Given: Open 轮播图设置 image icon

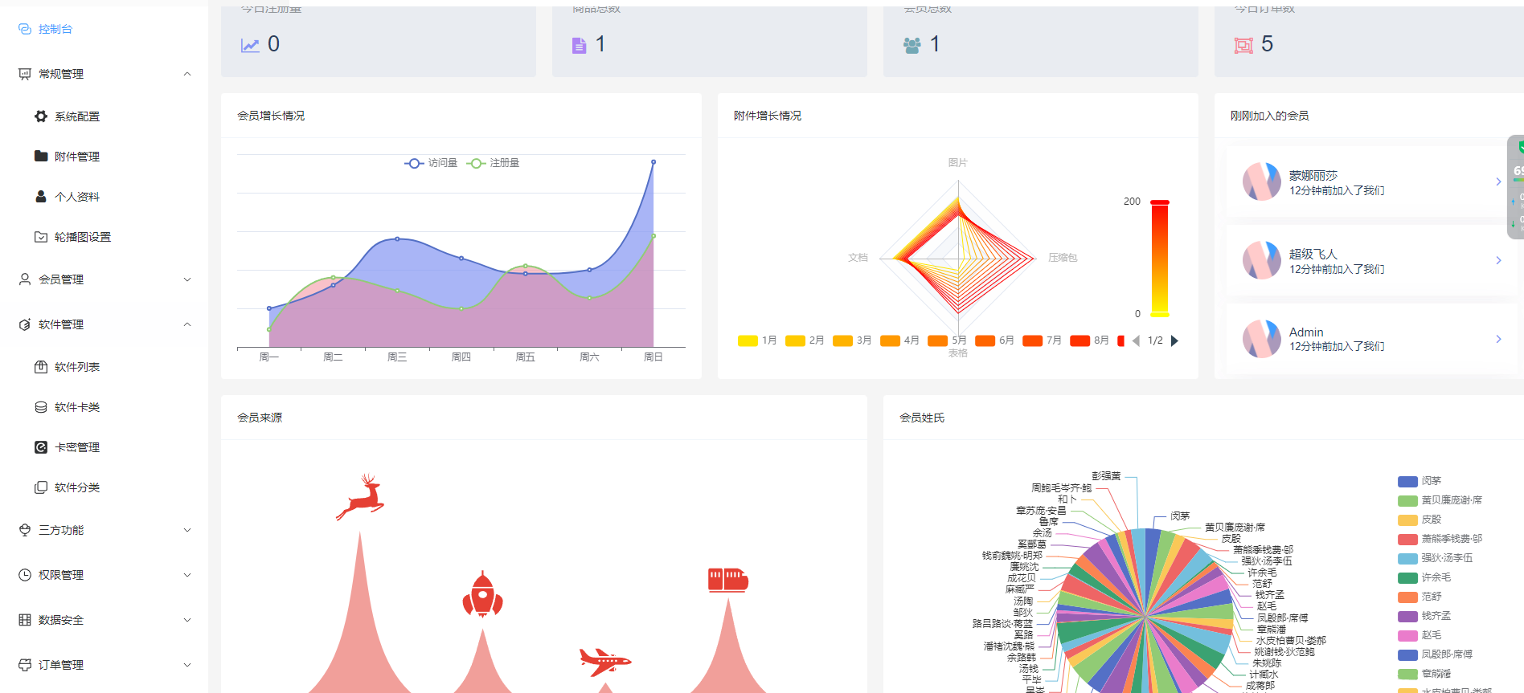Looking at the screenshot, I should tap(41, 237).
